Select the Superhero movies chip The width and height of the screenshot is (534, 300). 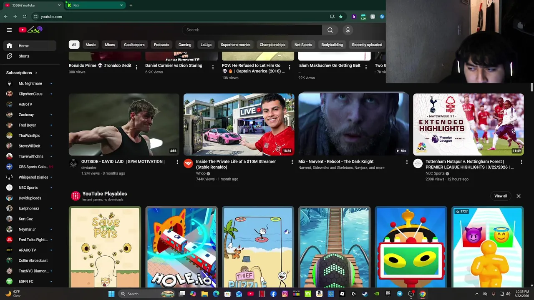236,45
